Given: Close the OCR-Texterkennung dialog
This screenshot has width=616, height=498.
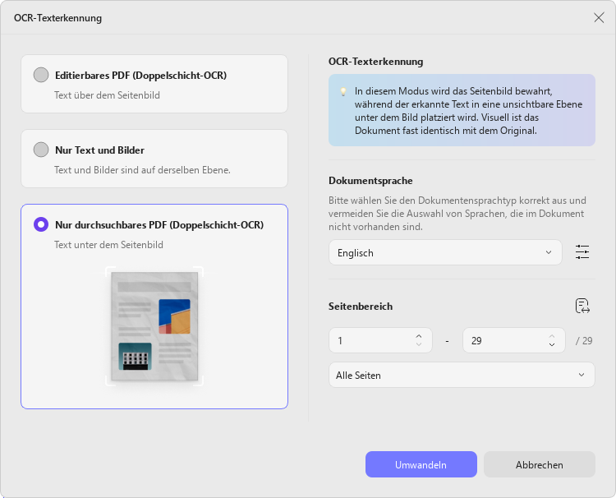Looking at the screenshot, I should (x=599, y=18).
